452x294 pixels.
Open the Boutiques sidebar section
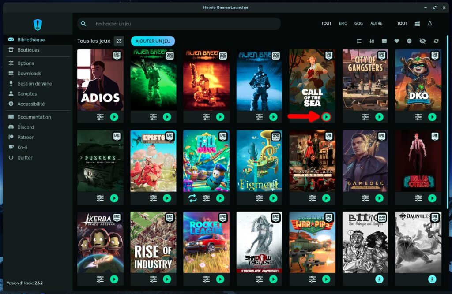pos(28,50)
